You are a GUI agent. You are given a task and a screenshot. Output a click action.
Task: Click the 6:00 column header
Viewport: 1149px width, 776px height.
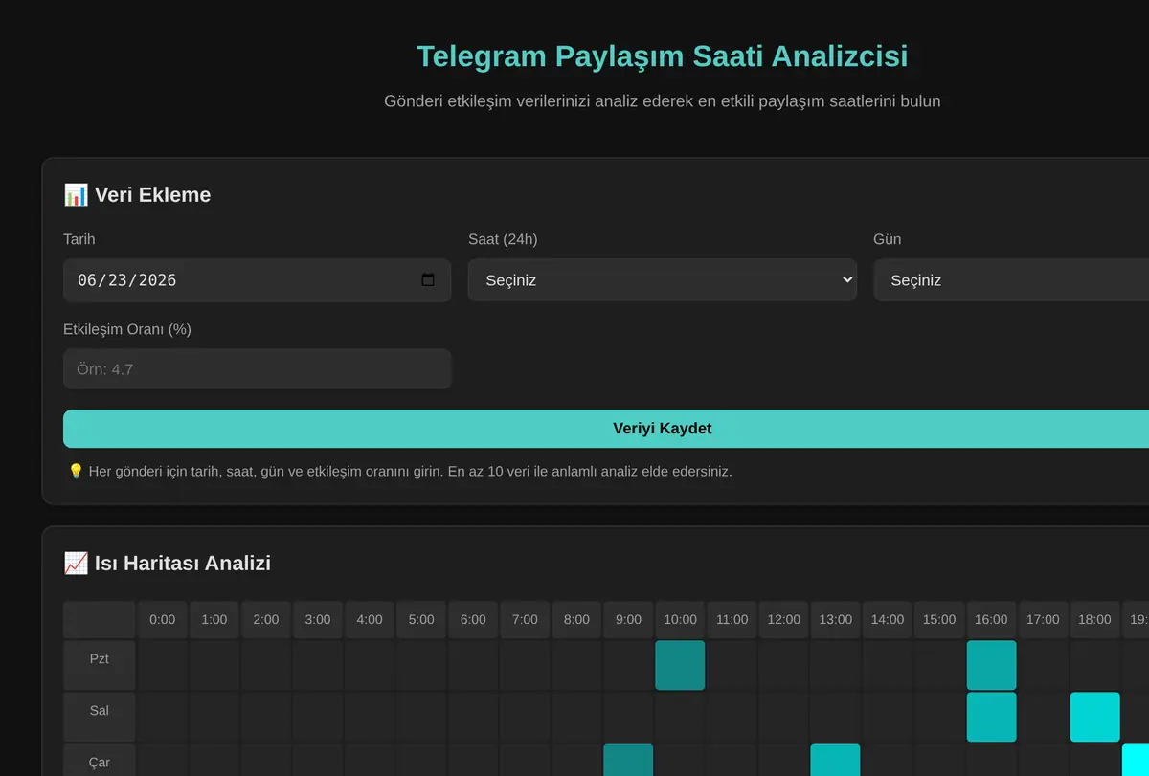[473, 620]
